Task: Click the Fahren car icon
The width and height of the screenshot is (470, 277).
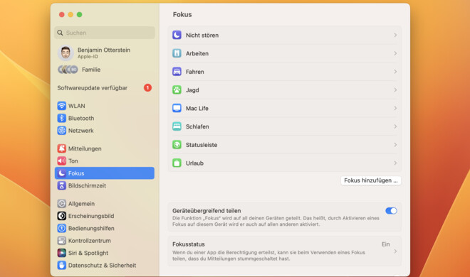Action: (177, 72)
